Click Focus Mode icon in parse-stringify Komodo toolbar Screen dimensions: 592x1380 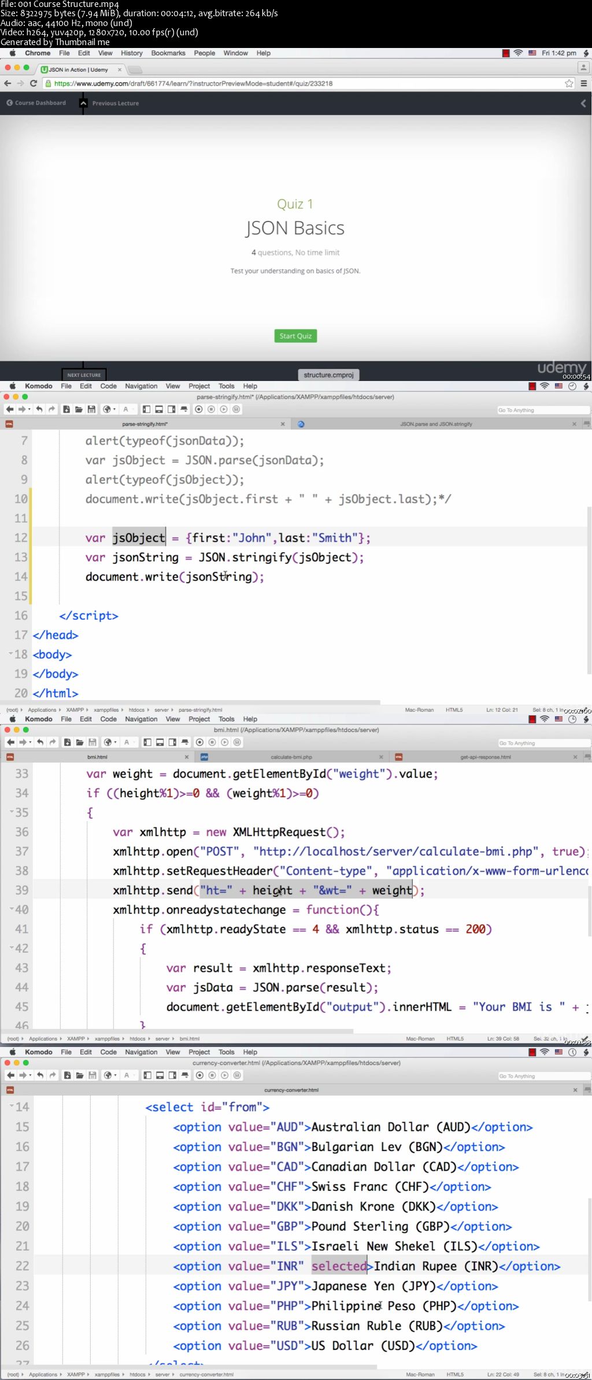[x=184, y=409]
